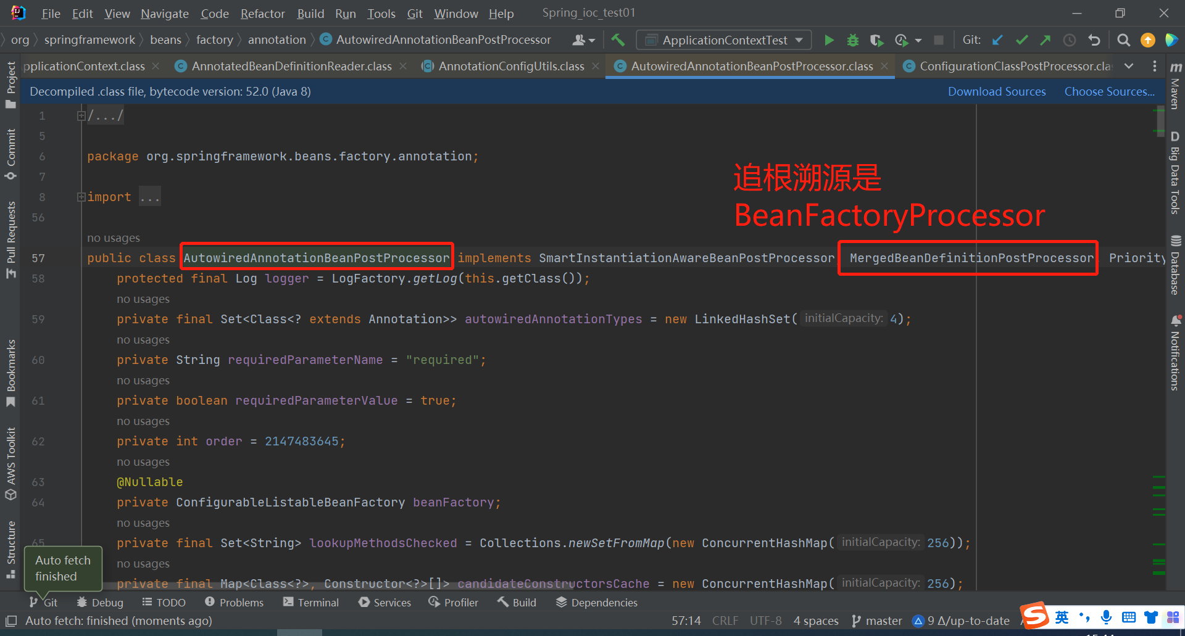The image size is (1185, 636).
Task: Open the Services tool window
Action: pyautogui.click(x=385, y=602)
